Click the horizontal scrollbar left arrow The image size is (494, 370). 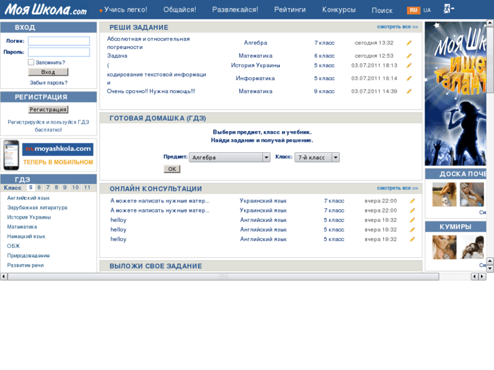point(3,276)
